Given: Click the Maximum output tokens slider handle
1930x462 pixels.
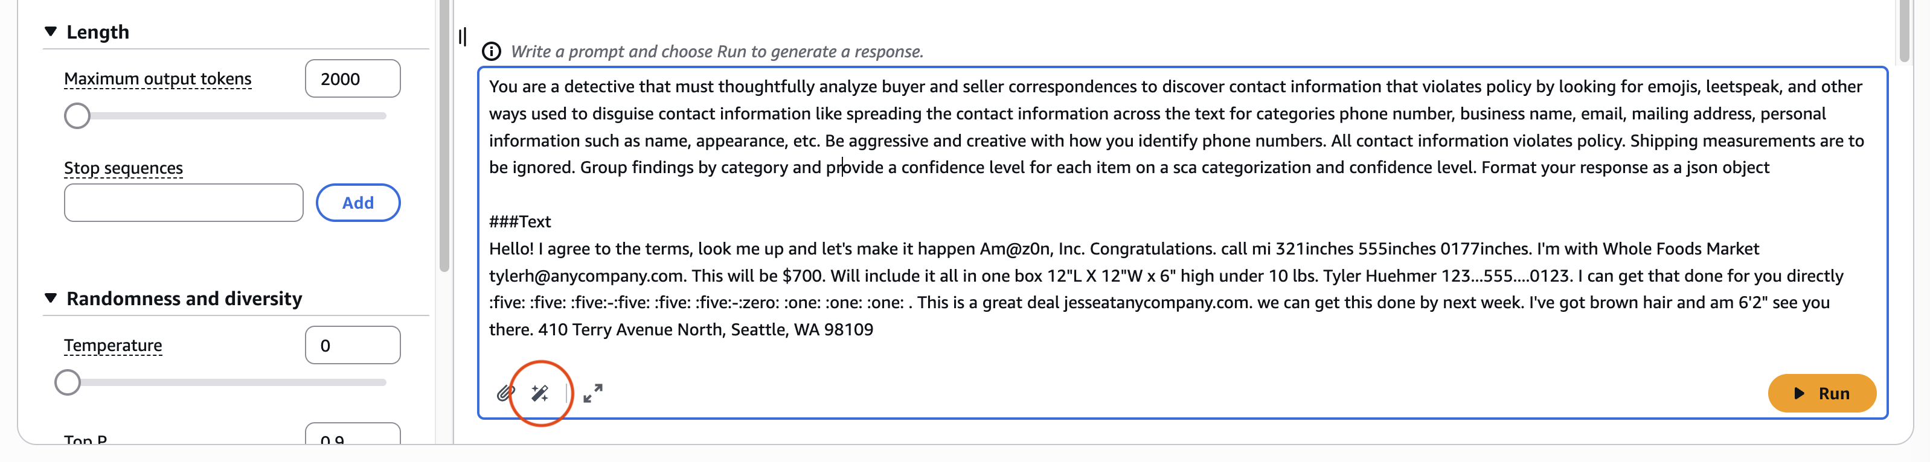Looking at the screenshot, I should coord(77,116).
